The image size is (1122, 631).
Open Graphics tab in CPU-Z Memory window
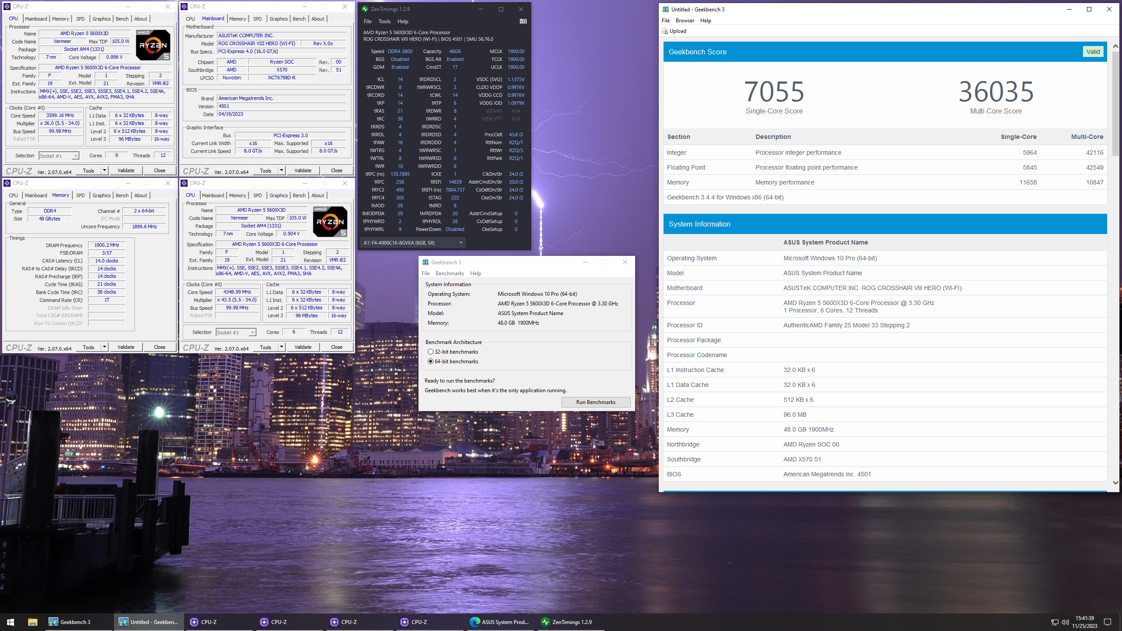[x=101, y=195]
